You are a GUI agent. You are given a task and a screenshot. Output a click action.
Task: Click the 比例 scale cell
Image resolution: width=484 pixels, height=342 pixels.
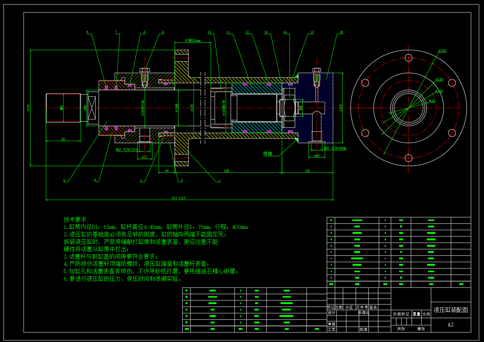pyautogui.click(x=426, y=314)
